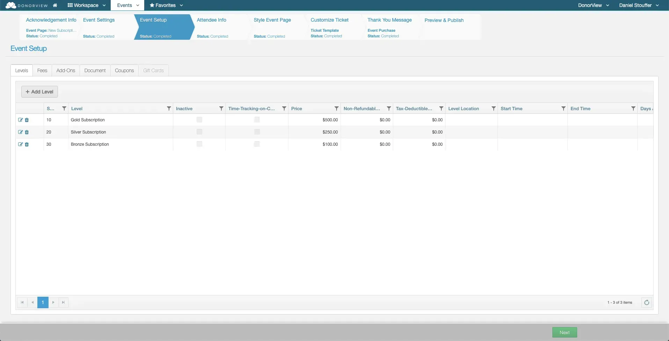Click the green Next button
Screen dimensions: 669x341
click(x=565, y=332)
